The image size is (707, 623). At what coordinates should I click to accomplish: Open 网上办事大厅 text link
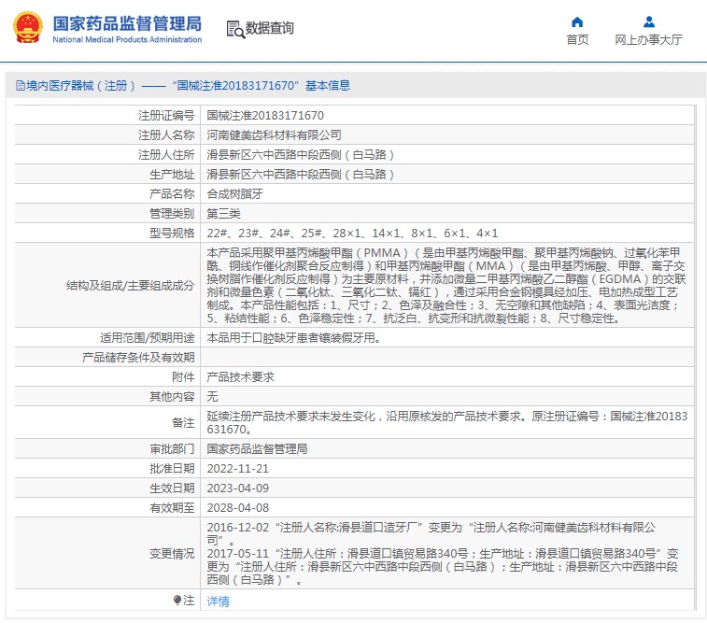pos(648,39)
